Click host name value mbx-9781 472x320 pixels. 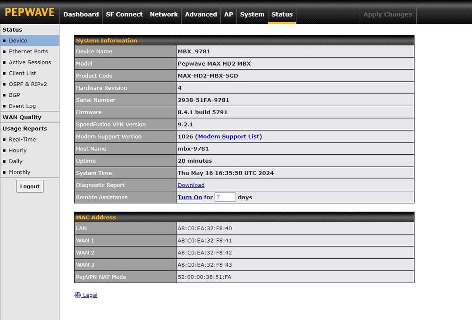(x=193, y=149)
